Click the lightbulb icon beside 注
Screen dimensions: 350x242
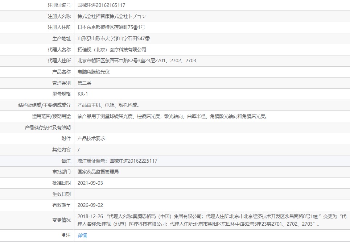pos(63,235)
